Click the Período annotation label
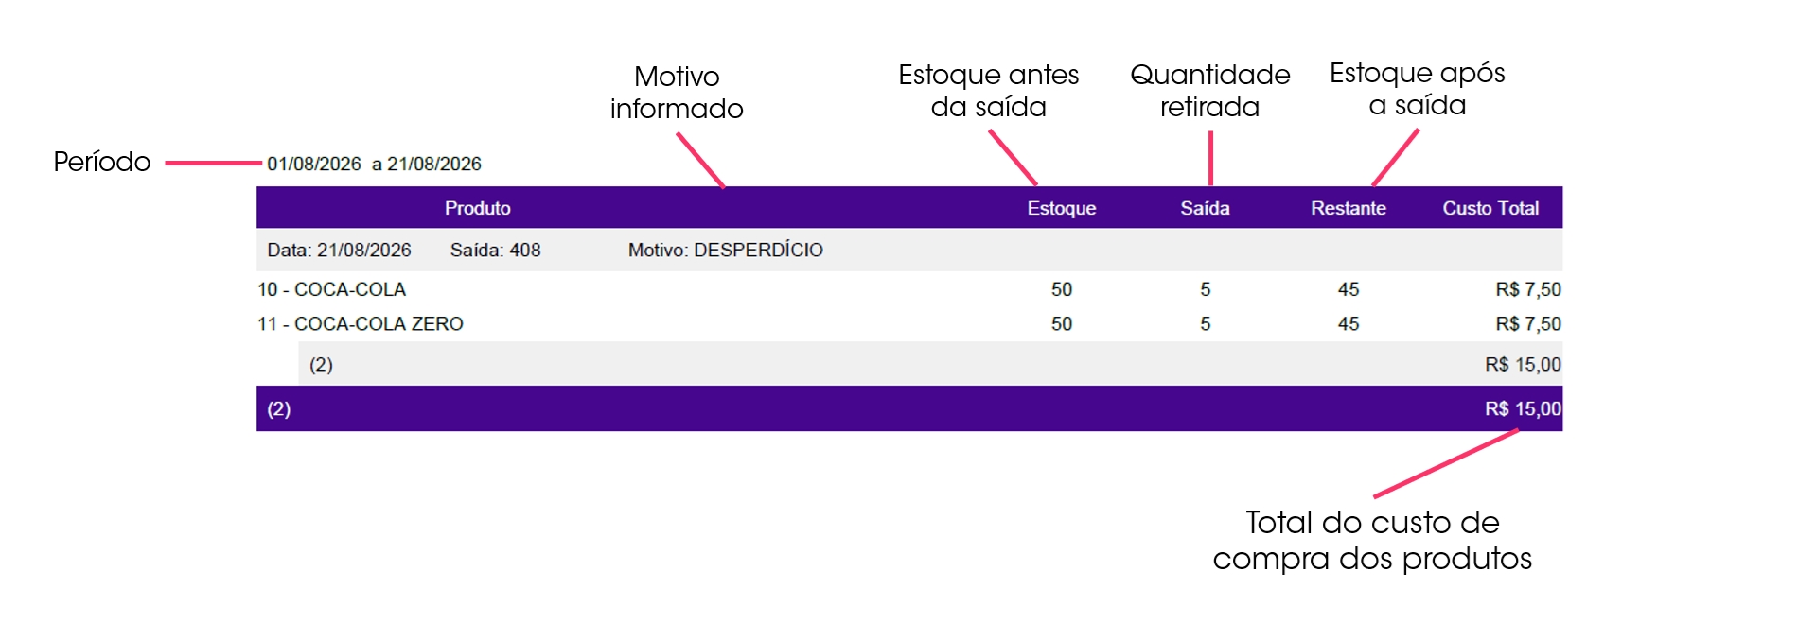 101,162
